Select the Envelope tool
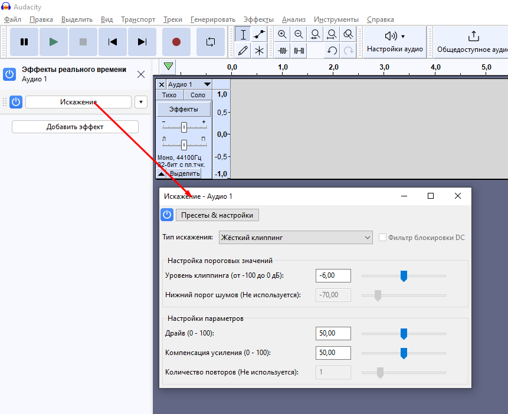Viewport: 508px width, 414px height. coord(259,34)
